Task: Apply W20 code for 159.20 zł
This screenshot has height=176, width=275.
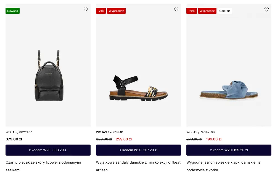Action: click(229, 150)
